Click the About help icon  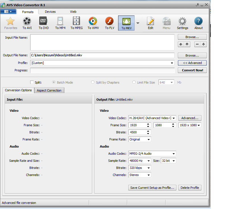tap(199, 23)
